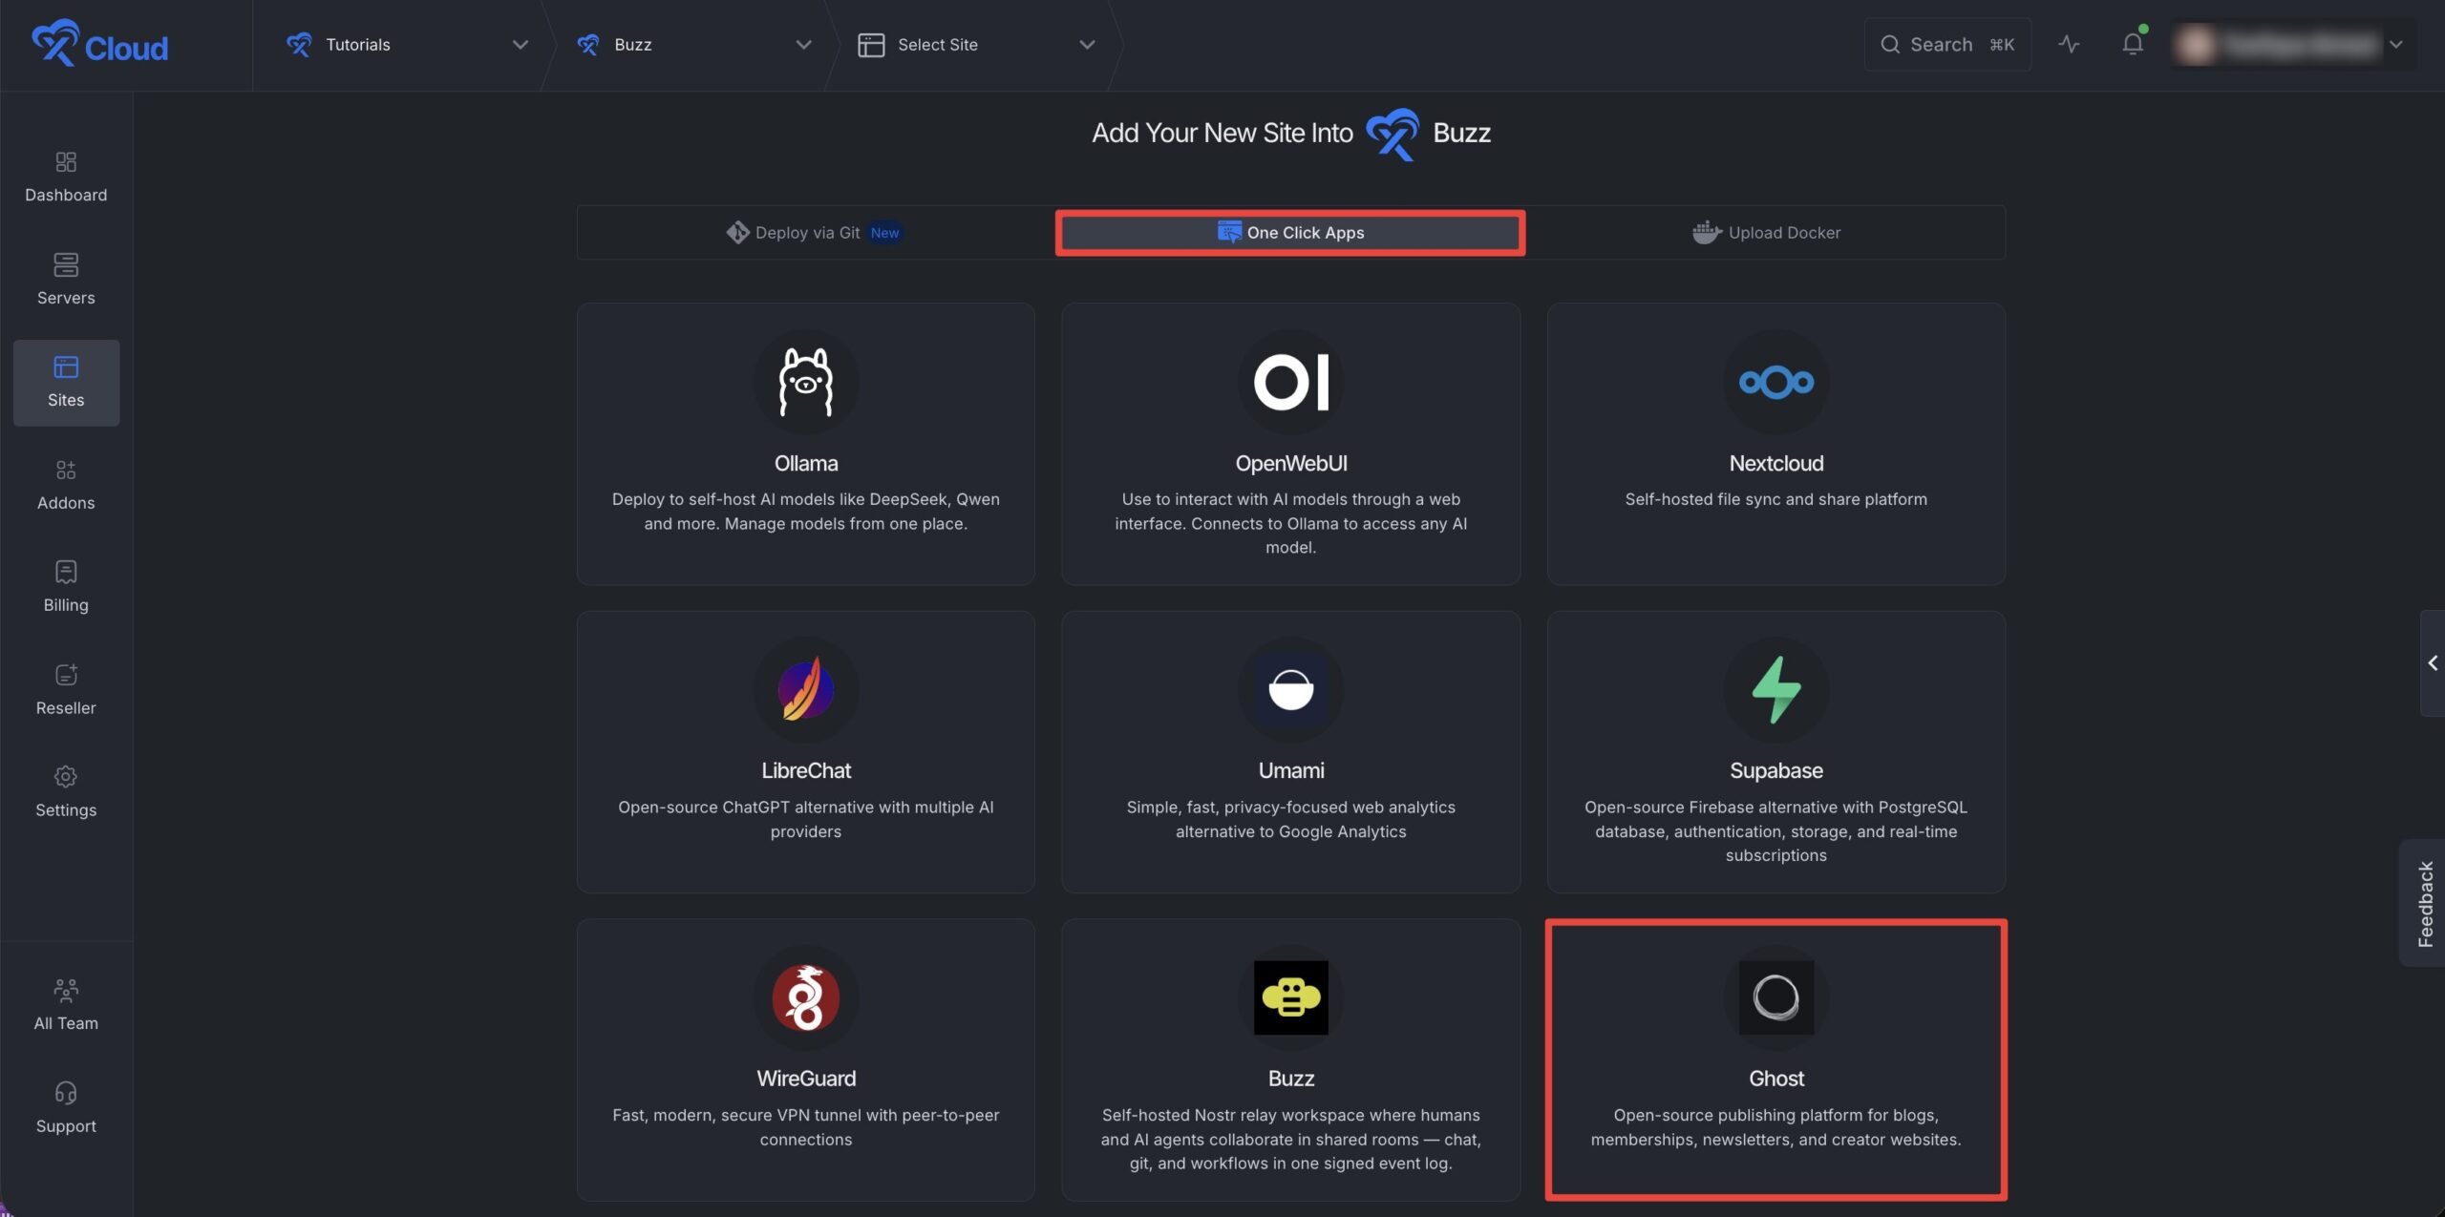This screenshot has width=2445, height=1217.
Task: Click the Ollama llama icon
Action: (x=806, y=382)
